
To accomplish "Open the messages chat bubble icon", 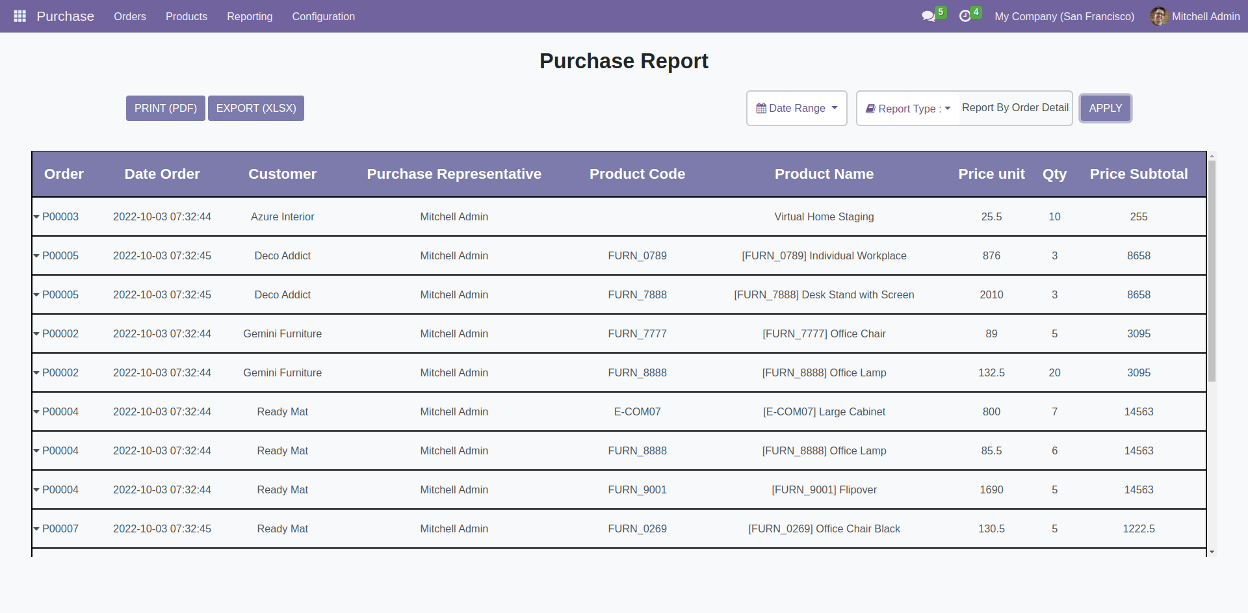I will coord(928,16).
